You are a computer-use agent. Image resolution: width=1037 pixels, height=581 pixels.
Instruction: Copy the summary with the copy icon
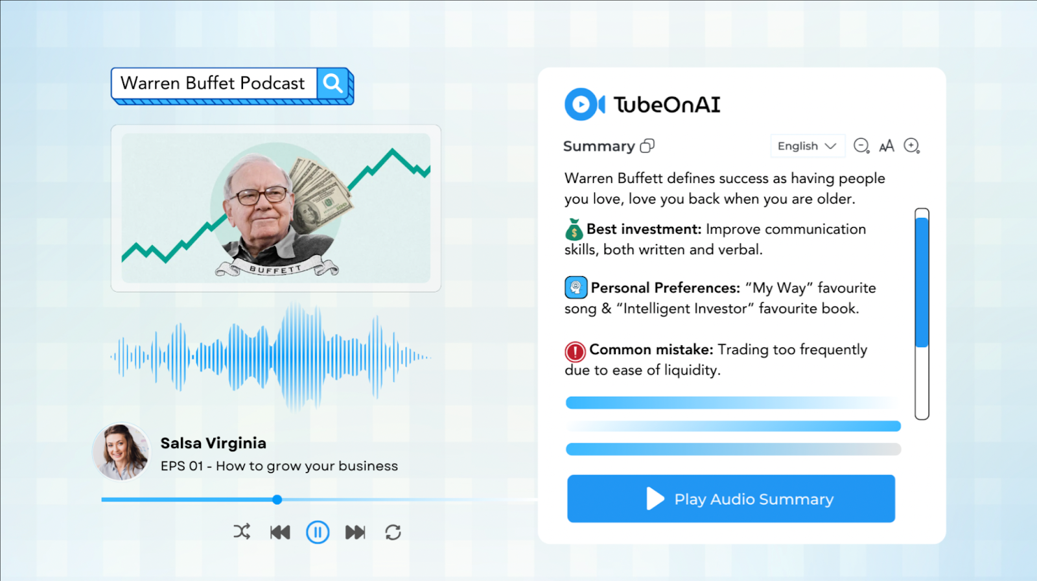tap(647, 146)
